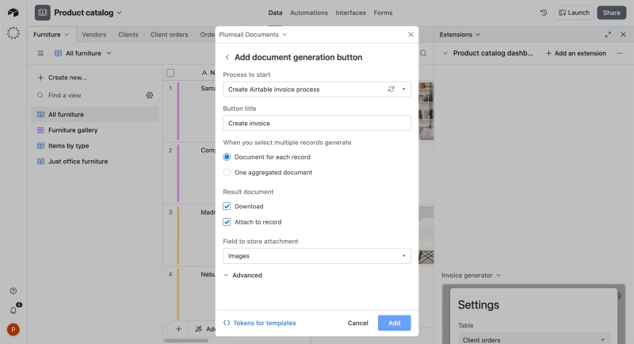Refresh the process list icon
The width and height of the screenshot is (634, 344).
click(391, 89)
